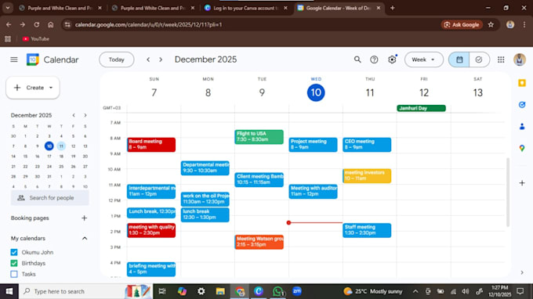
Task: Add a booking page plus icon
Action: click(x=85, y=218)
